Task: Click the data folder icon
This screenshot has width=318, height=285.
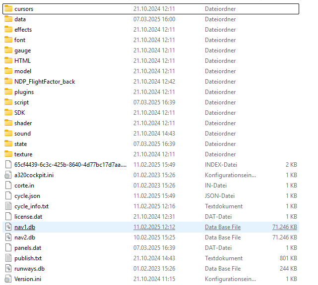Action: [8, 19]
